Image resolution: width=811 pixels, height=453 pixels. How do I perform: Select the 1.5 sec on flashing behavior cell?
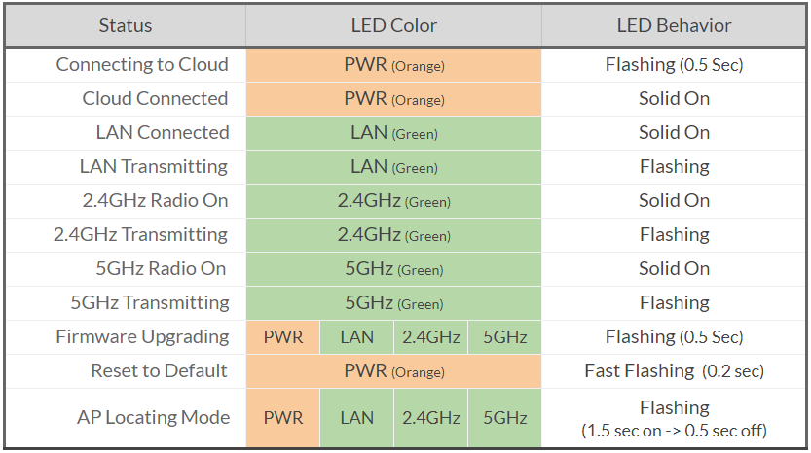pos(674,418)
